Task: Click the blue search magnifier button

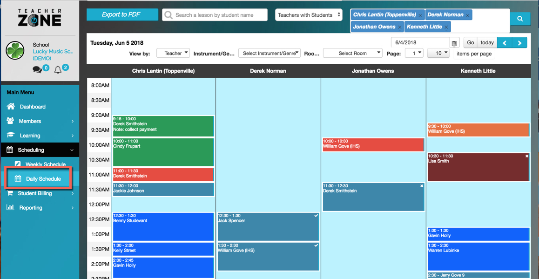Action: click(x=520, y=19)
